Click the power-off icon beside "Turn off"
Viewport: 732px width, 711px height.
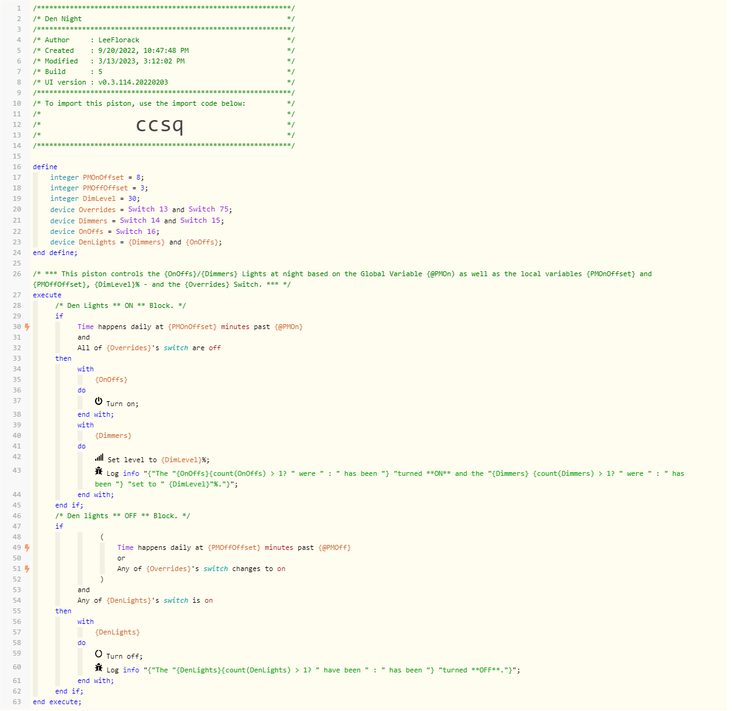coord(99,653)
